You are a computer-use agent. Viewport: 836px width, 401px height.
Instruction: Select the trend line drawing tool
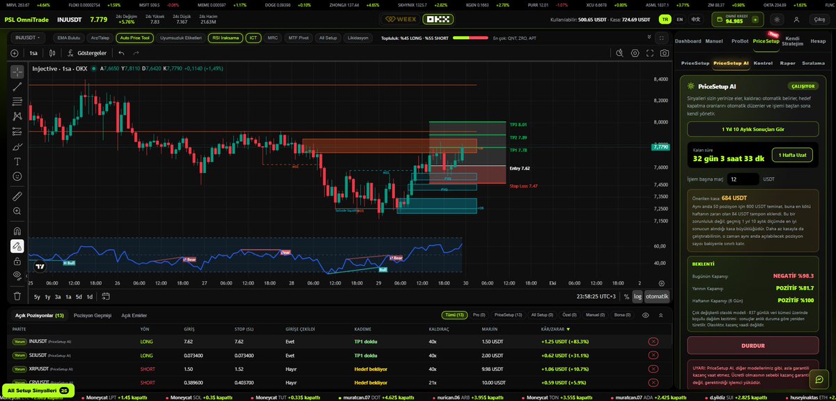click(17, 86)
